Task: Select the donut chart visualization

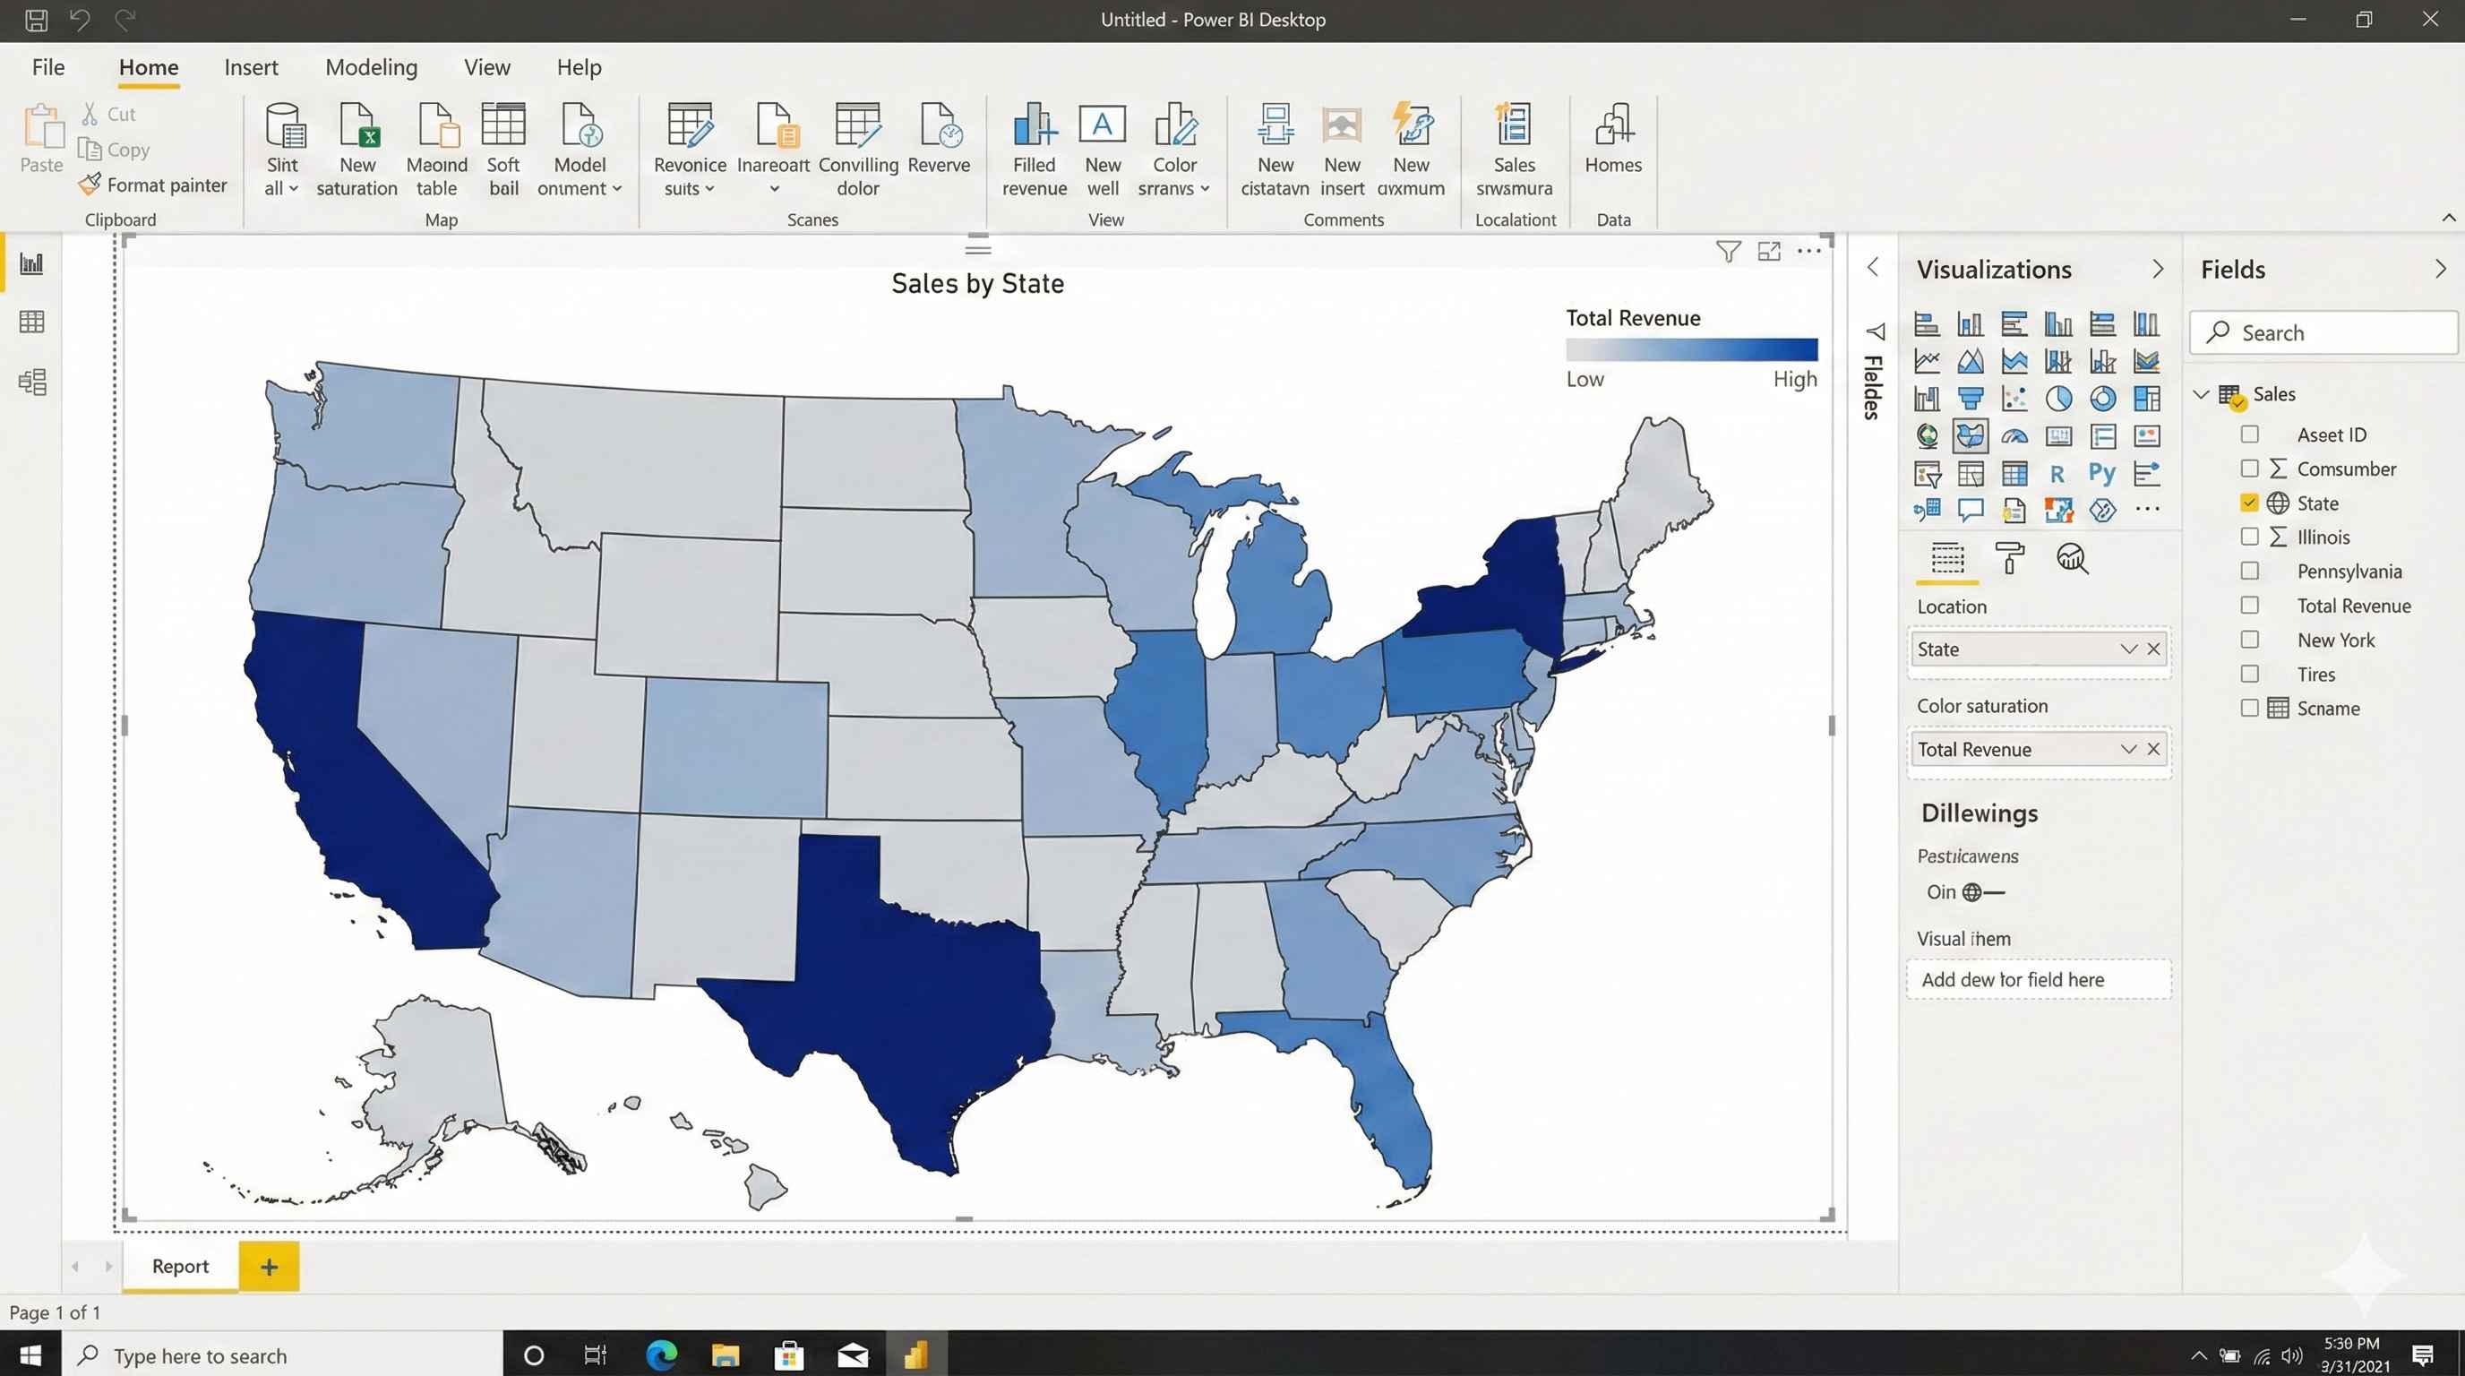Action: (x=2103, y=399)
